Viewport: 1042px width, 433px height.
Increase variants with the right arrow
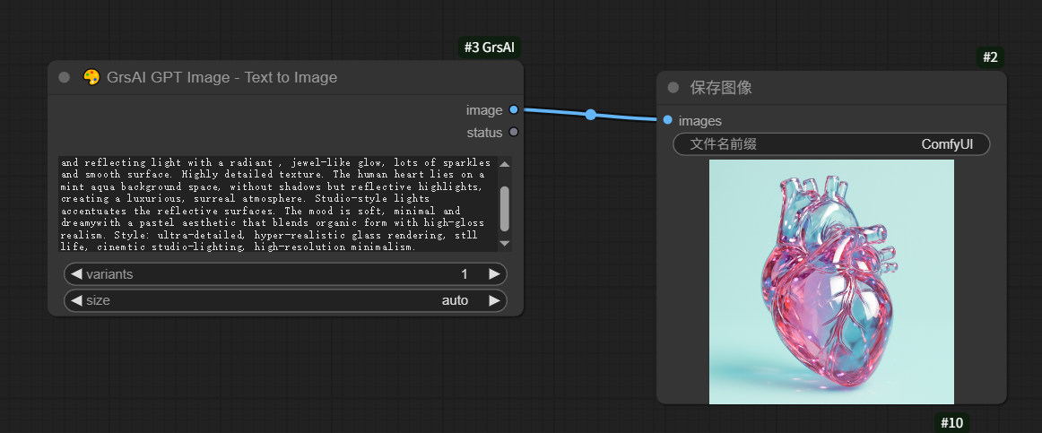click(493, 274)
